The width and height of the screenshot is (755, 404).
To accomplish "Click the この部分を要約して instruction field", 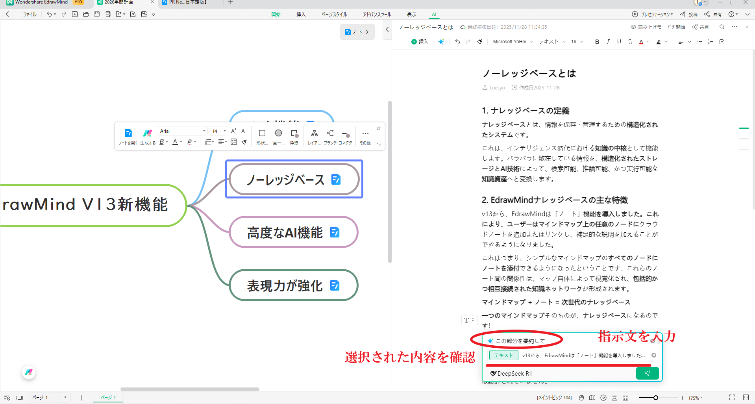I will [520, 340].
